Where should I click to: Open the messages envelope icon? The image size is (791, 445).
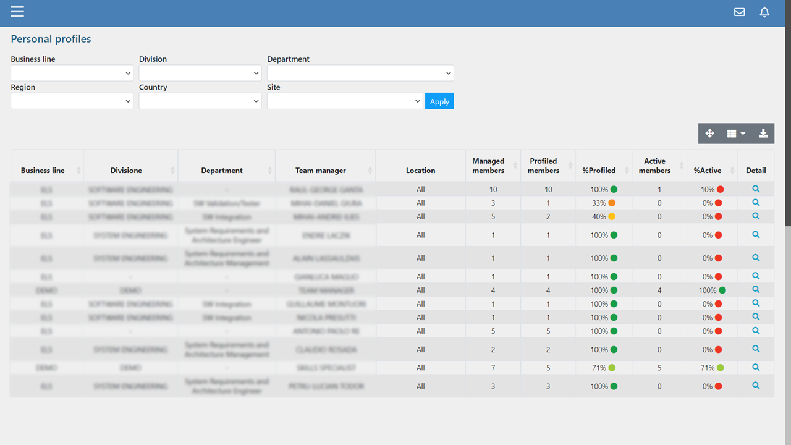click(x=739, y=12)
